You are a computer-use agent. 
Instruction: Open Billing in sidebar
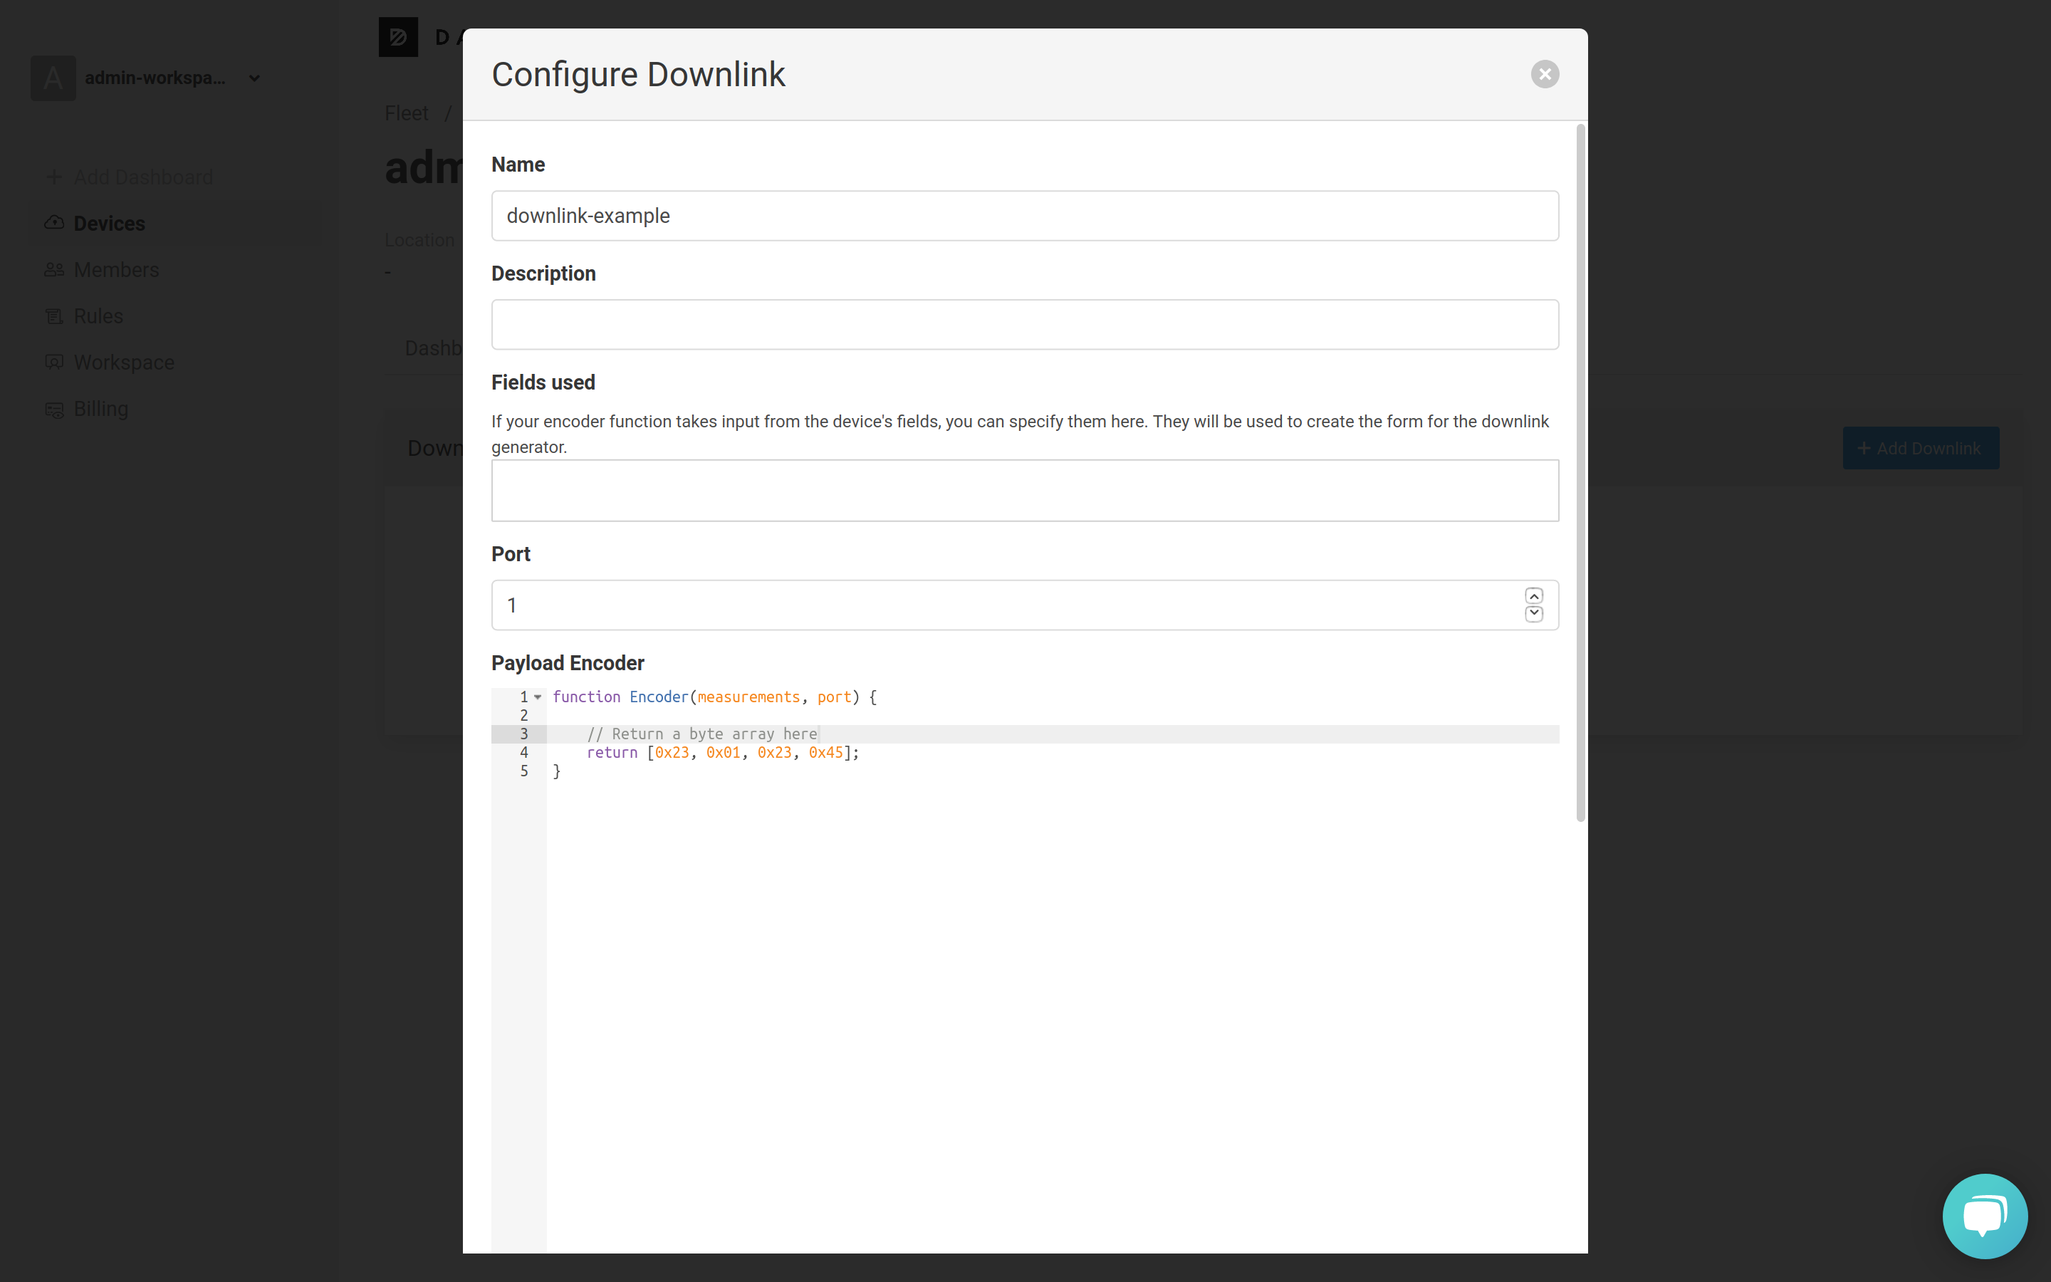click(x=101, y=409)
